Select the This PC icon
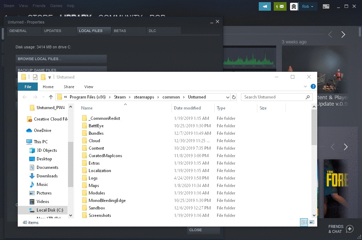 coord(29,142)
